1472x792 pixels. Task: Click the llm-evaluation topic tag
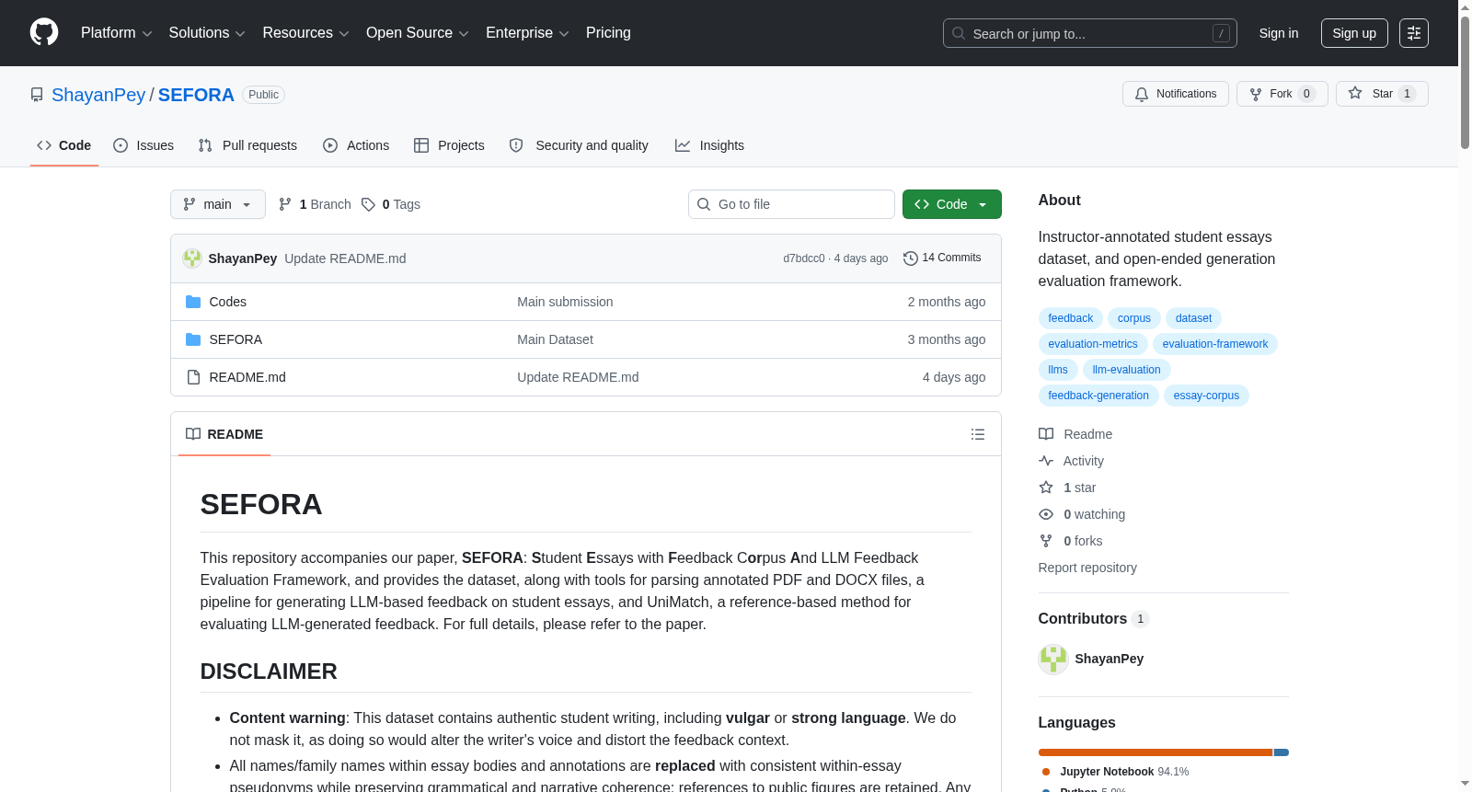(x=1126, y=370)
